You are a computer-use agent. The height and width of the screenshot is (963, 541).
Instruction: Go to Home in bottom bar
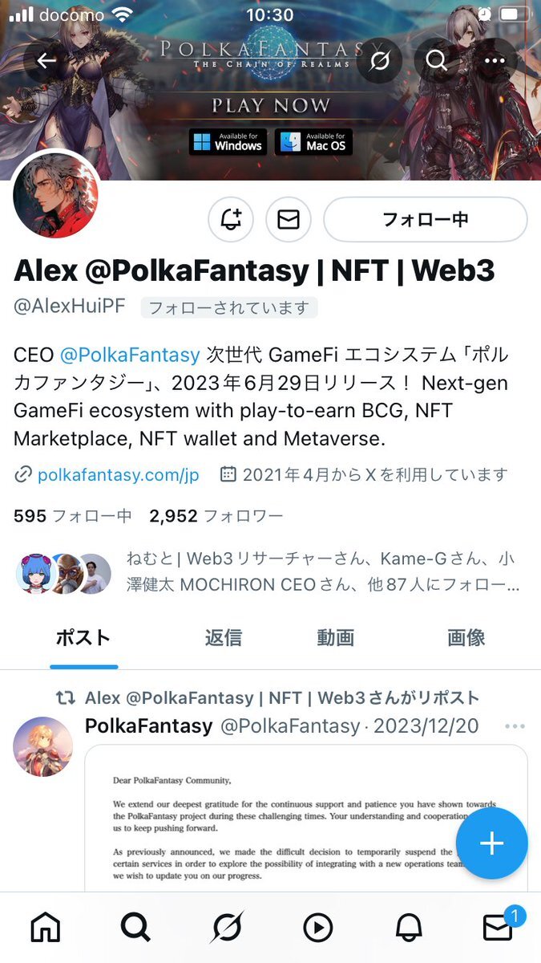pos(46,928)
